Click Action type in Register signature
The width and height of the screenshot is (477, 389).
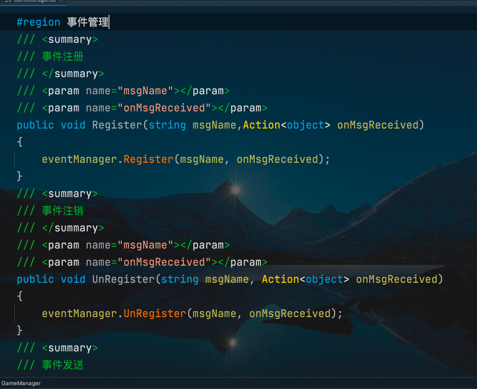click(261, 125)
